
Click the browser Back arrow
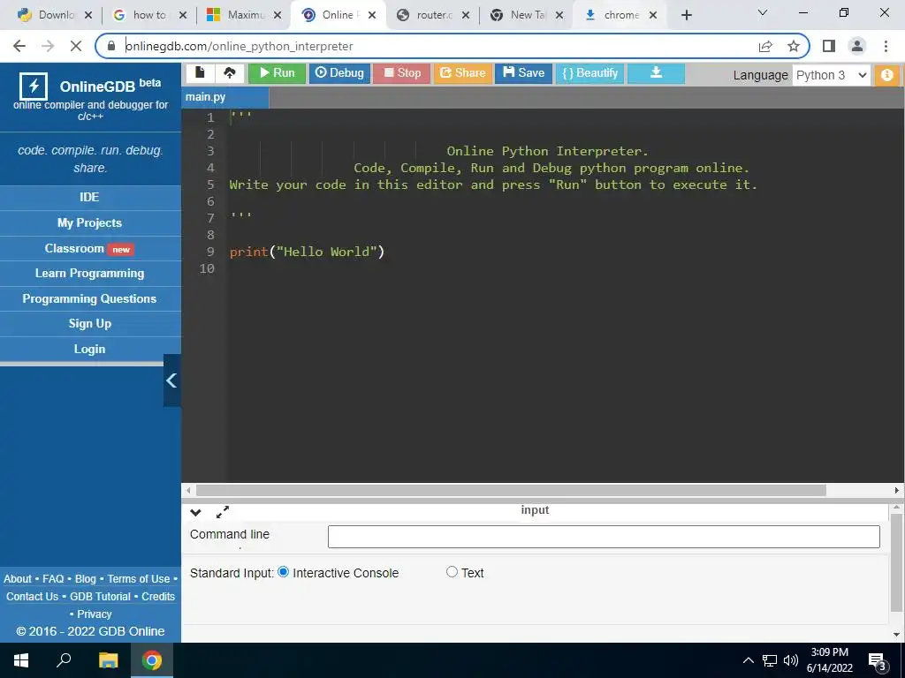(x=19, y=46)
